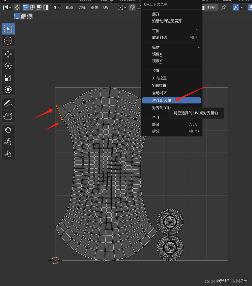
Task: Expand the 拆分 submenu
Action: coord(171,131)
